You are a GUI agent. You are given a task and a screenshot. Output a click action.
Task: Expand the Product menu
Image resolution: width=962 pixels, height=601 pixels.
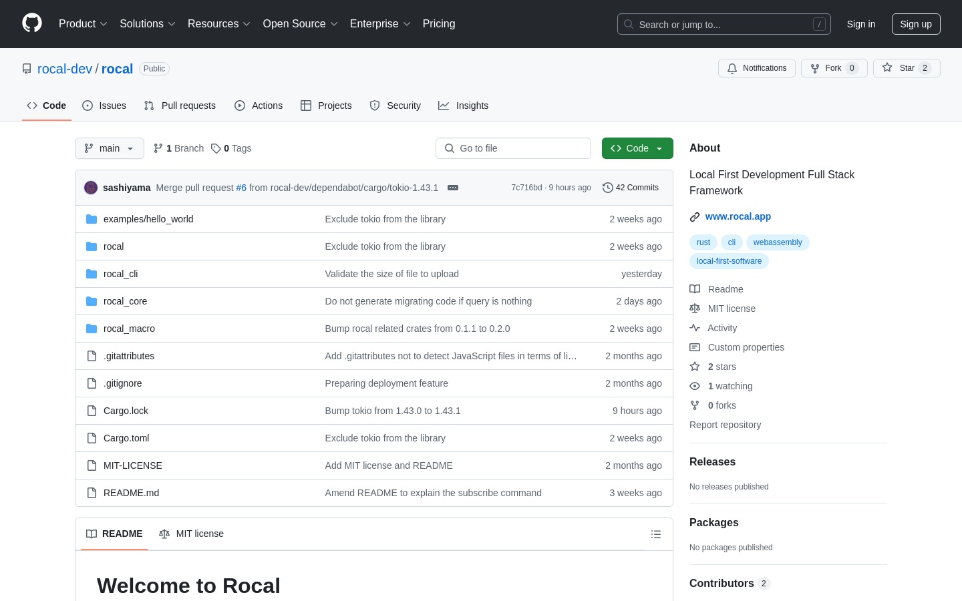pyautogui.click(x=83, y=23)
